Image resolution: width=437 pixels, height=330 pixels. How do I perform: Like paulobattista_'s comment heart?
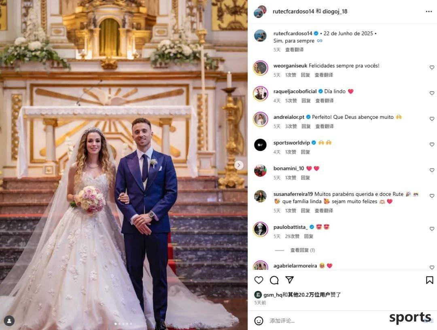point(432,229)
